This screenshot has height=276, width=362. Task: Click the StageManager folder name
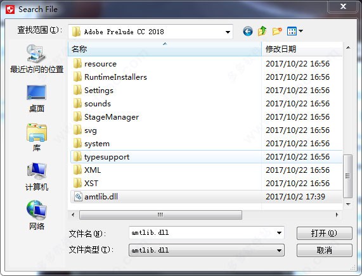[112, 117]
